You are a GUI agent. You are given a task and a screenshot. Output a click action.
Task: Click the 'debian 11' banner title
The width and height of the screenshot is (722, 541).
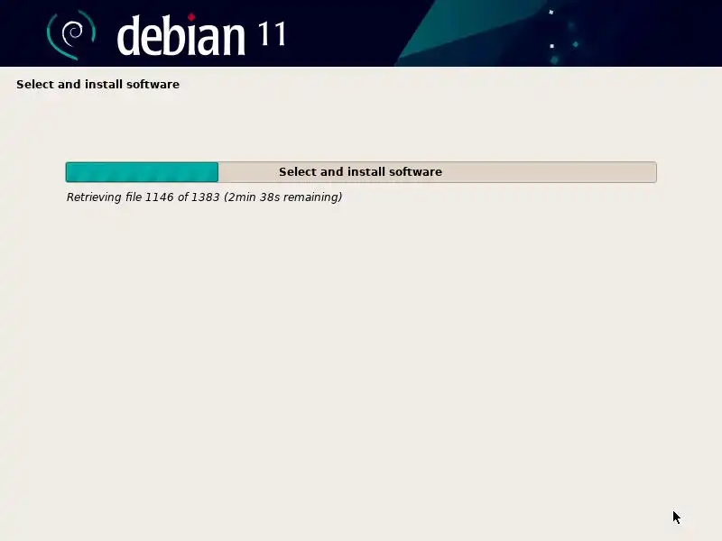tap(201, 35)
